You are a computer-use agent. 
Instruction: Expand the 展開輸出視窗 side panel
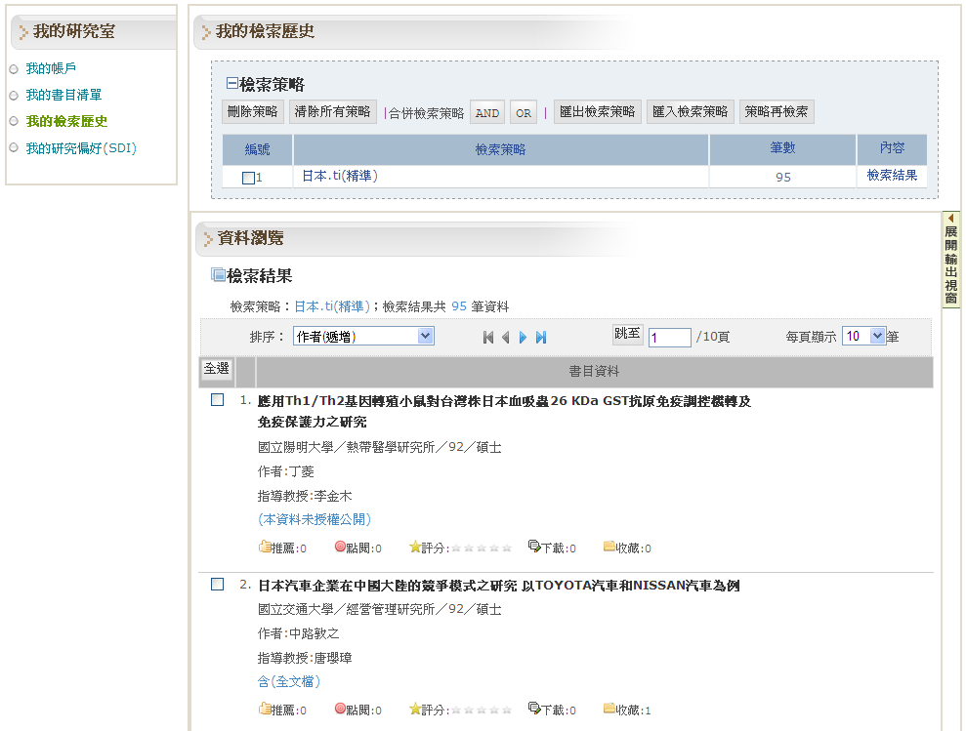pos(950,259)
